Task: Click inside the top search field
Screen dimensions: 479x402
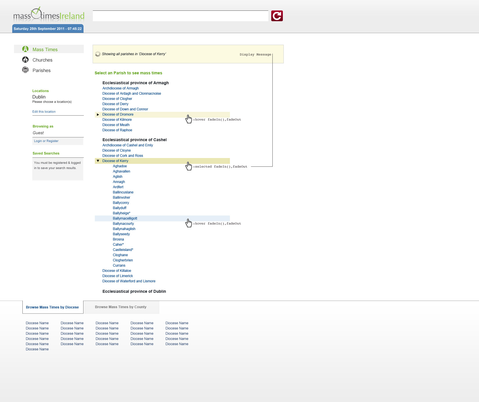Action: coord(180,16)
